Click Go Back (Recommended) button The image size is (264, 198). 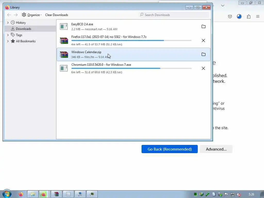pyautogui.click(x=170, y=149)
